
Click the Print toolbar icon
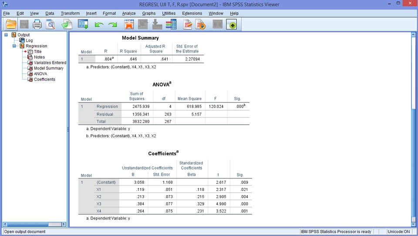click(37, 24)
